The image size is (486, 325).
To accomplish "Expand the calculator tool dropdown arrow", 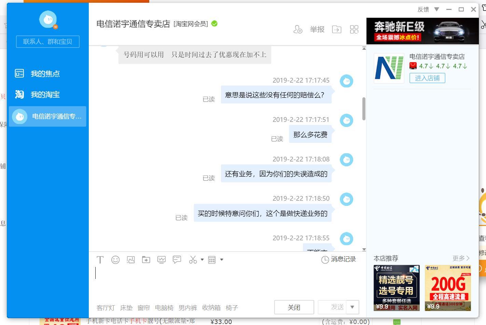I will point(222,260).
